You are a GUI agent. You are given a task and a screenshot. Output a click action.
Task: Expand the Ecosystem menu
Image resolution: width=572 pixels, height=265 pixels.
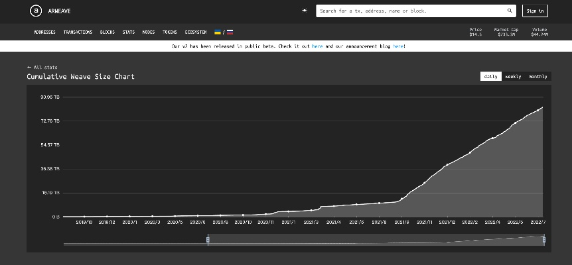[195, 32]
